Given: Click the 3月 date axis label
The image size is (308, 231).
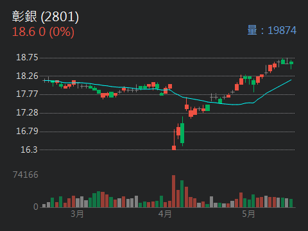Looking at the screenshot, I should pyautogui.click(x=77, y=214).
